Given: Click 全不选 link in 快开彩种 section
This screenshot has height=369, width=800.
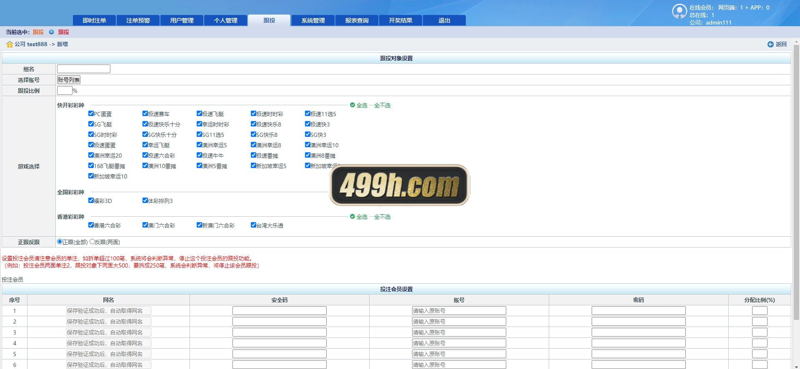Looking at the screenshot, I should [382, 105].
